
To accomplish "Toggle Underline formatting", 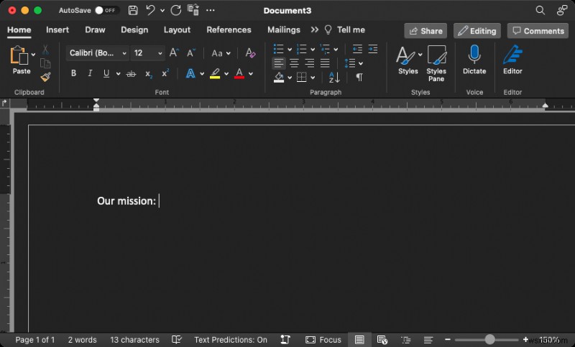I will click(106, 73).
